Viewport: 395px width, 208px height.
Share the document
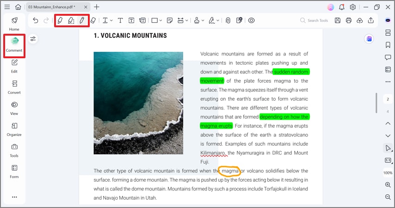(371, 20)
